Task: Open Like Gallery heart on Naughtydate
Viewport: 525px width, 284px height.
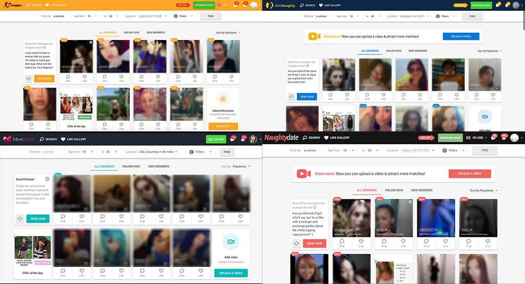Action: pyautogui.click(x=326, y=138)
